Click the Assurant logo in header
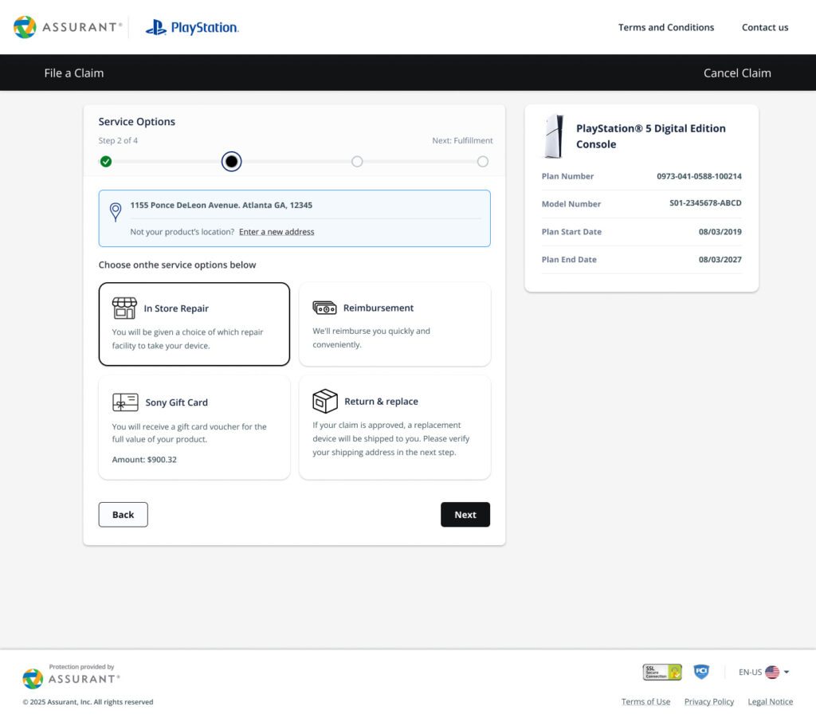816x722 pixels. (x=68, y=27)
